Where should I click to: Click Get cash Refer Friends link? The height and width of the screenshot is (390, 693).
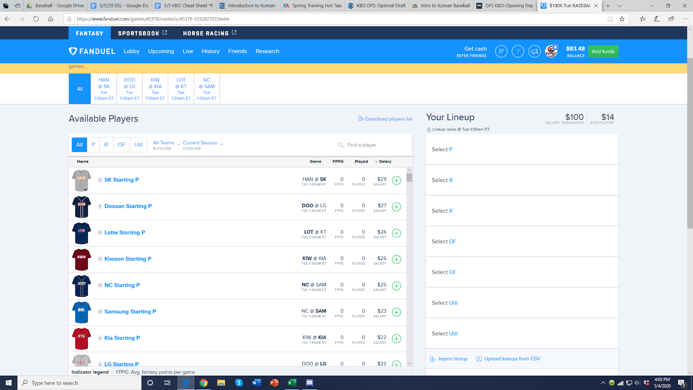pyautogui.click(x=472, y=52)
